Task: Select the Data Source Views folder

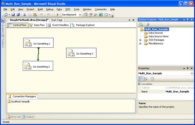Action: click(x=158, y=36)
